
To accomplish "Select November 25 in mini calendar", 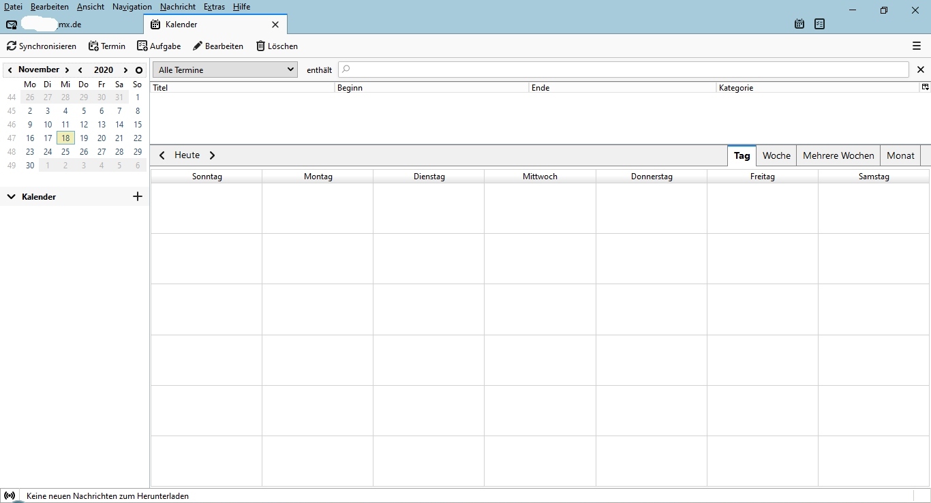I will point(65,152).
